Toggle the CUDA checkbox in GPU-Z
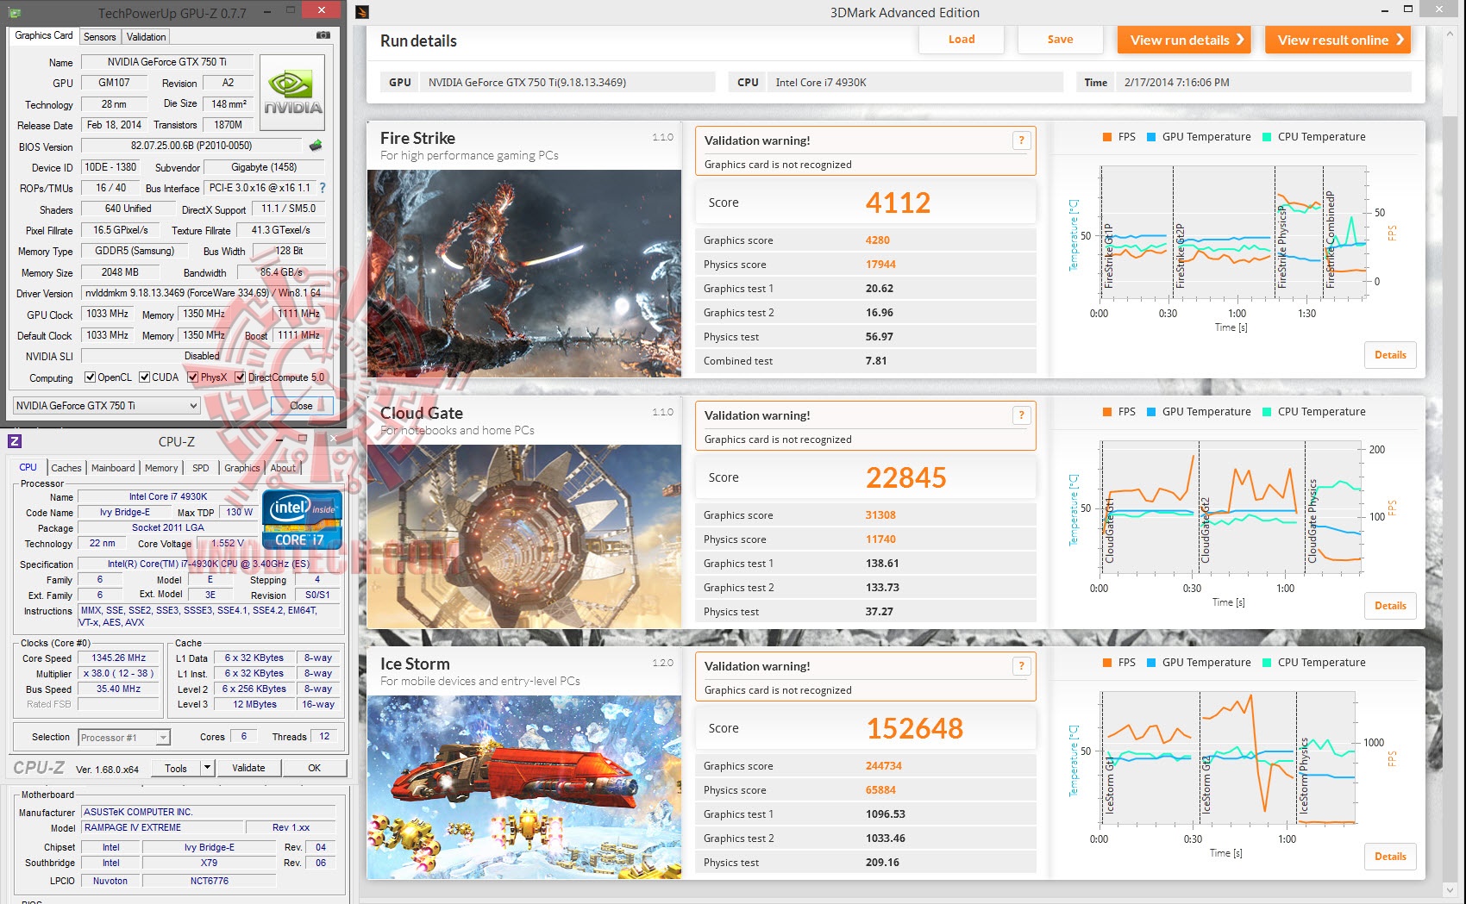 tap(145, 377)
